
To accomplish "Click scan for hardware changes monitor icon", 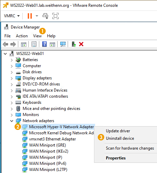I will point(63,44).
